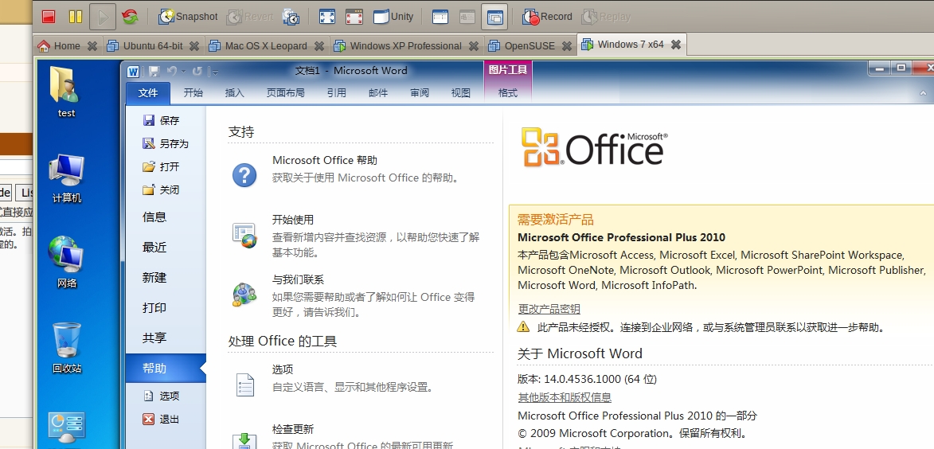Image resolution: width=934 pixels, height=449 pixels.
Task: Close the Windows XP Professional tab
Action: (474, 46)
